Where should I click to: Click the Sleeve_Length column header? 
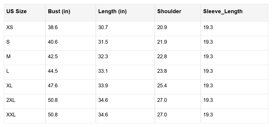coord(223,12)
